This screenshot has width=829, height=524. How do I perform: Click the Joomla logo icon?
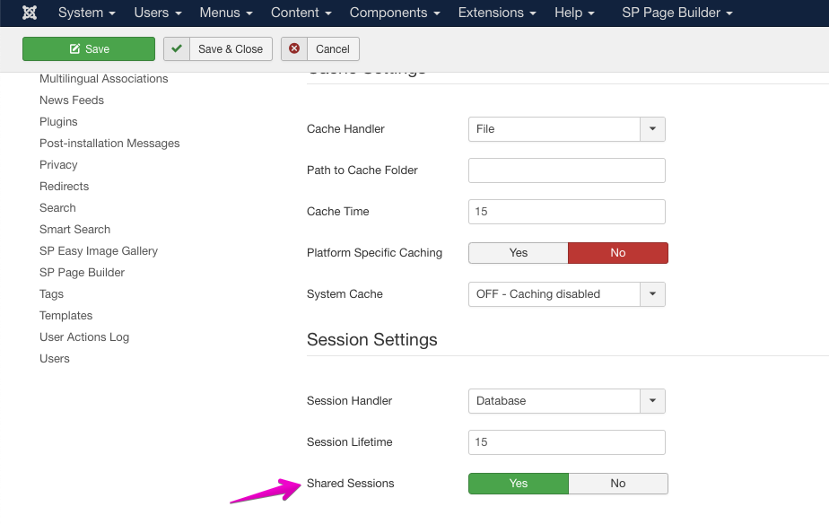tap(30, 13)
